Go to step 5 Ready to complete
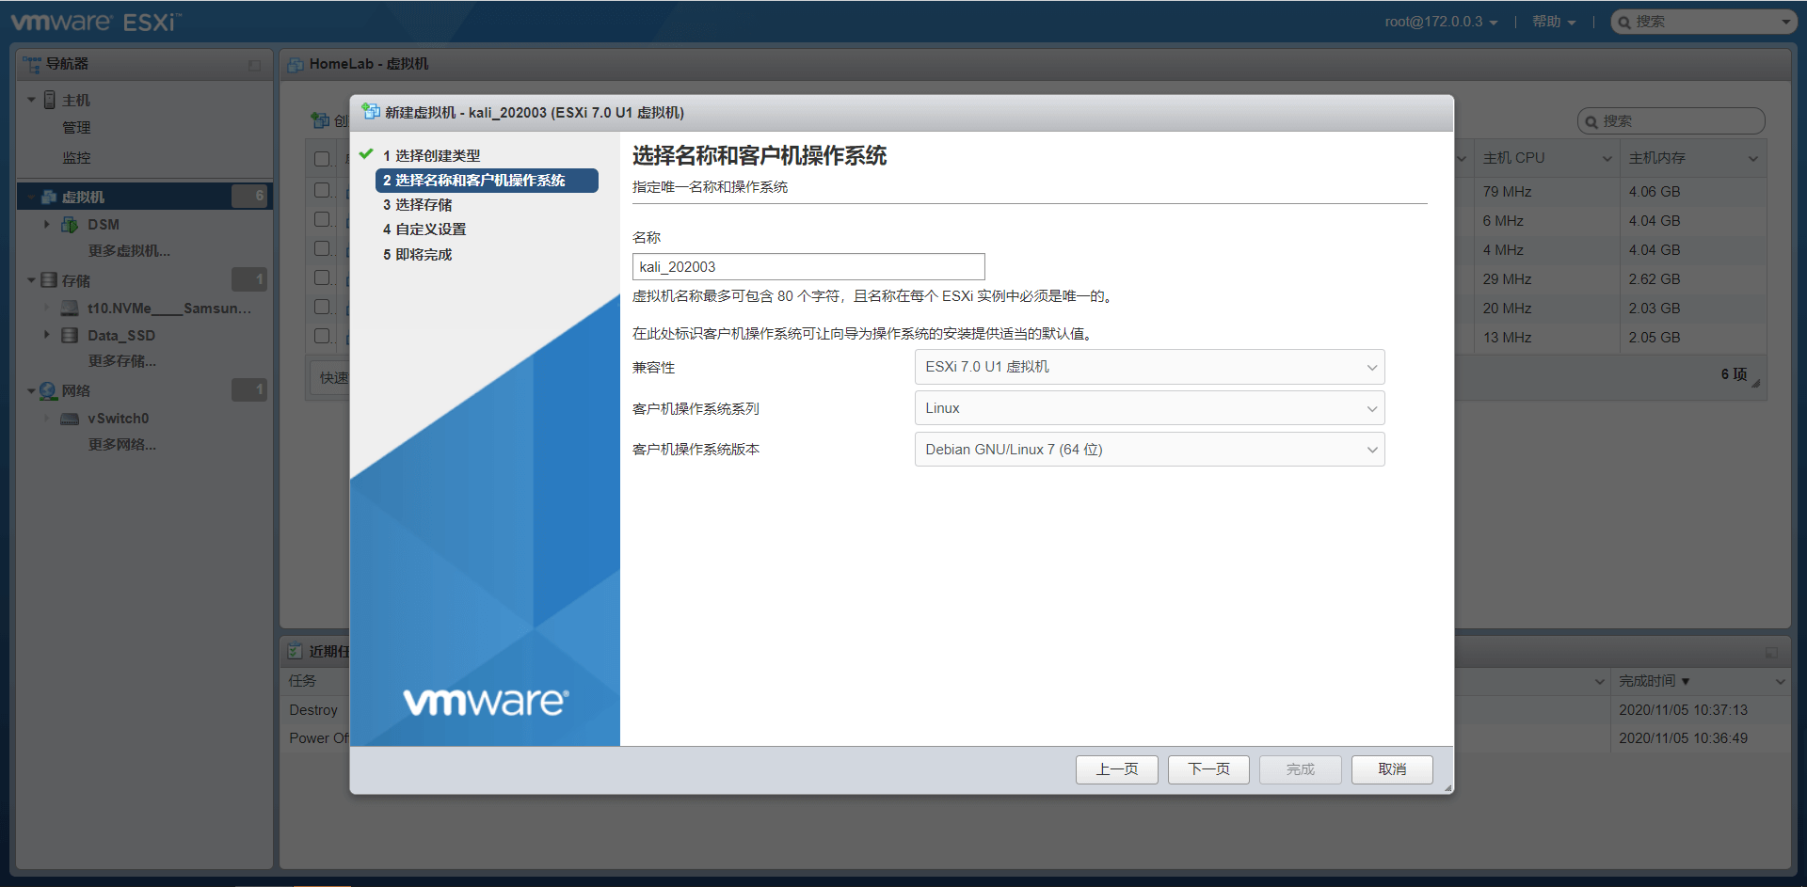 [417, 255]
